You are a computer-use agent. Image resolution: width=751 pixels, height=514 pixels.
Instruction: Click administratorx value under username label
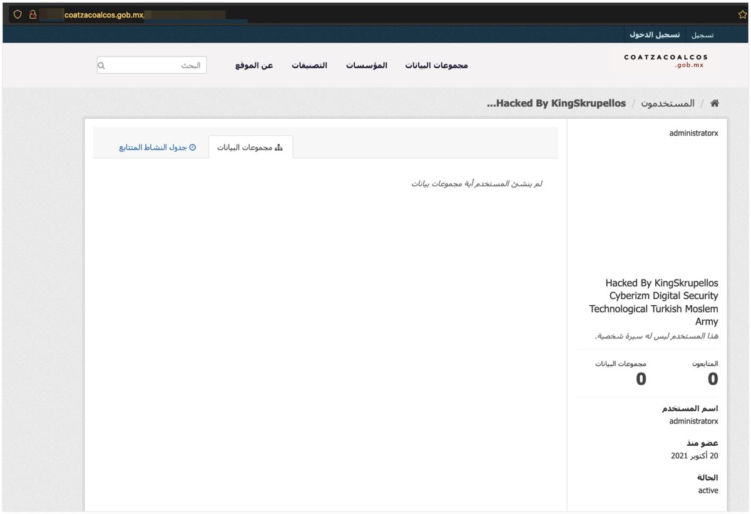(693, 421)
